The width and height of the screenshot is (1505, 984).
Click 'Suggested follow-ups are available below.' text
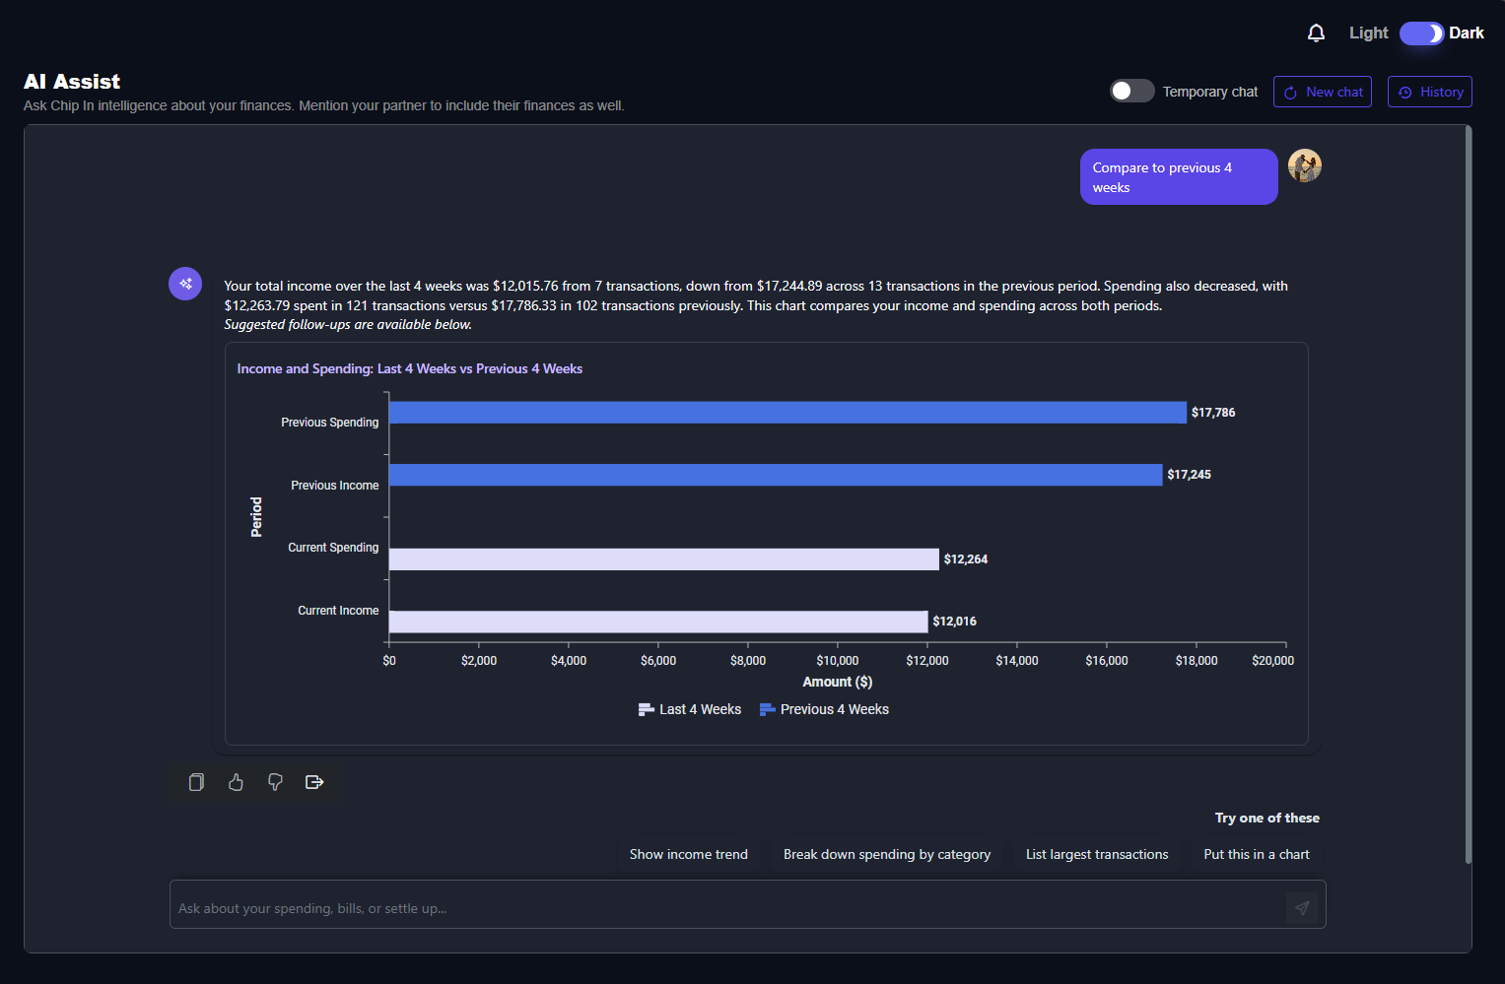348,324
